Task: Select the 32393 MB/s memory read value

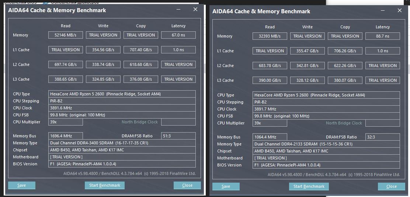Action: coord(270,36)
